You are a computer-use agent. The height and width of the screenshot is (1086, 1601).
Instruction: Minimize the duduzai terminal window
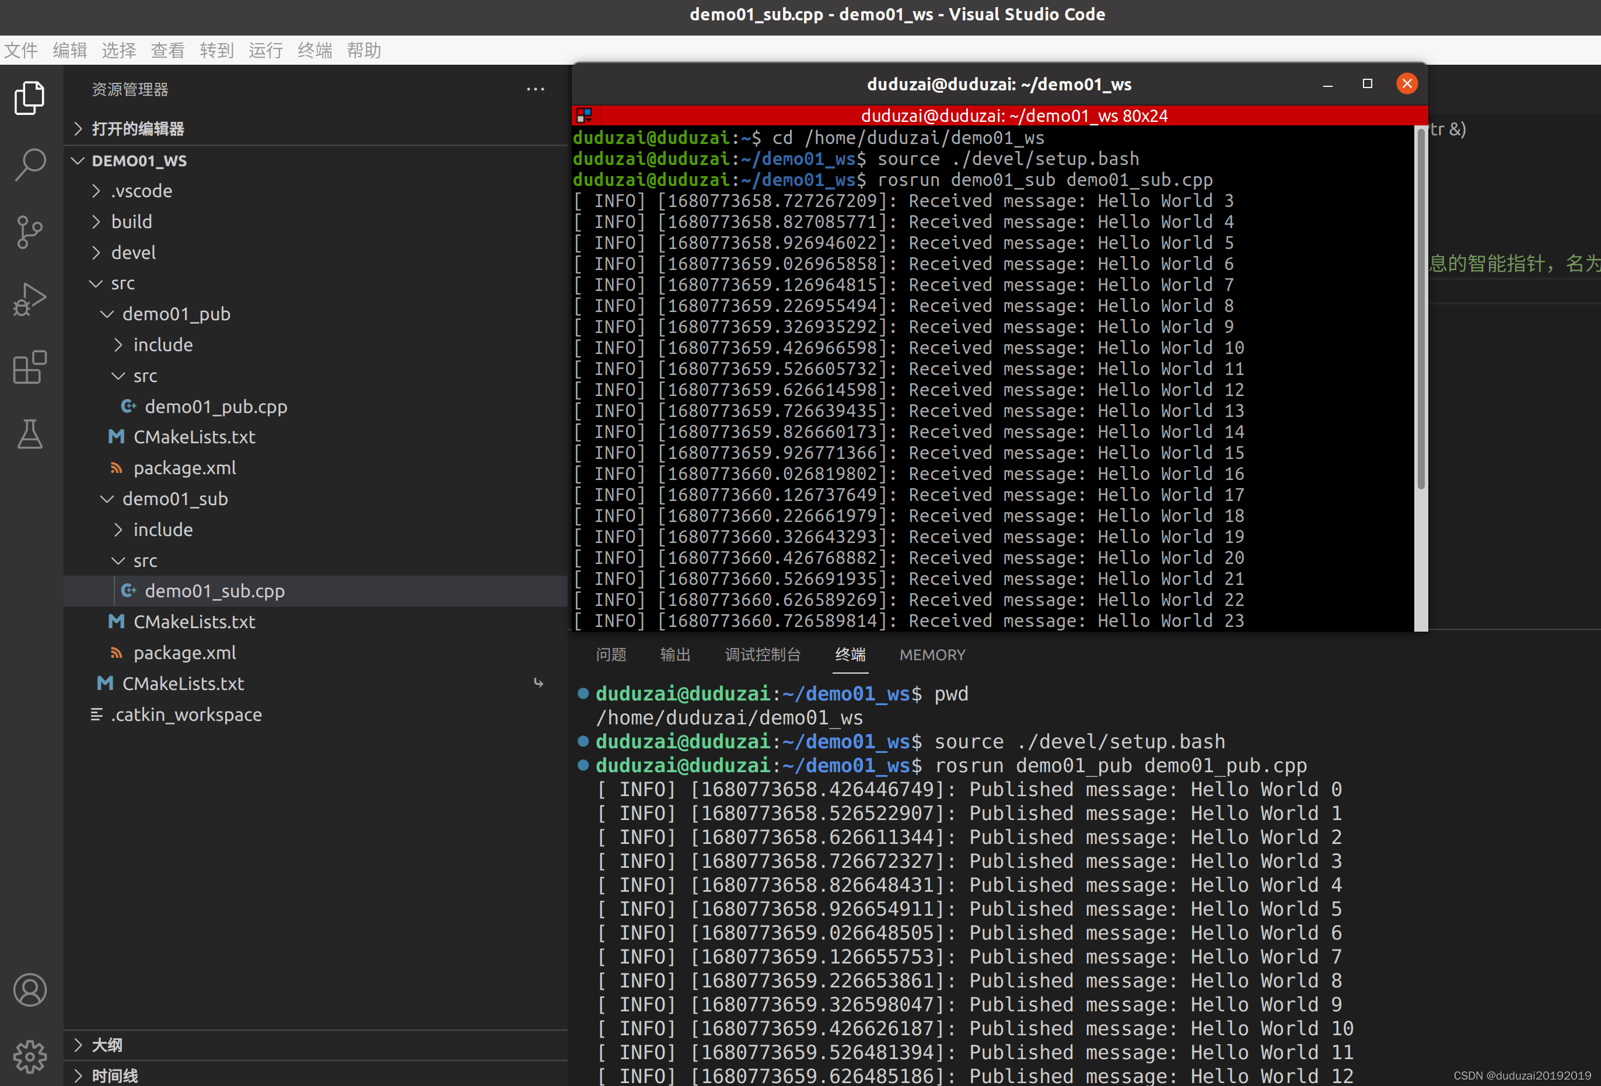coord(1327,85)
